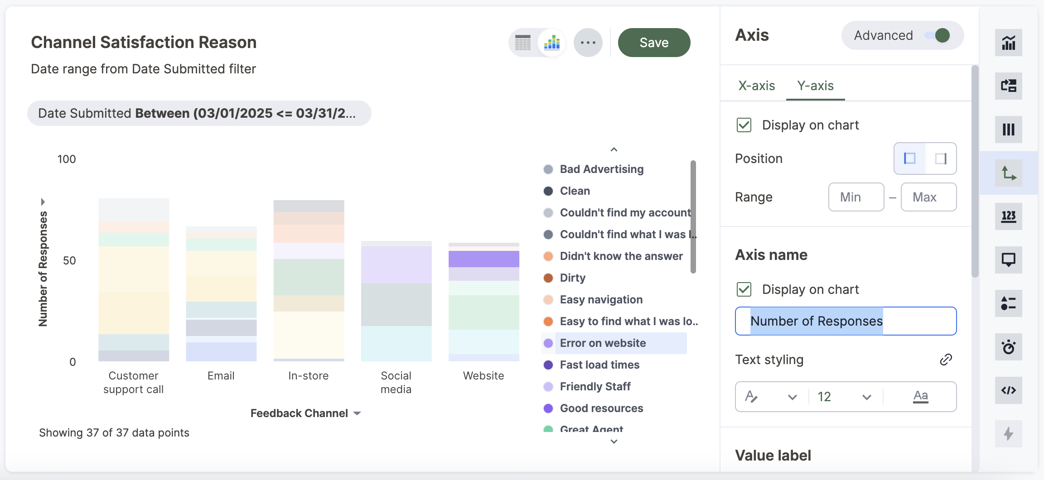
Task: Open the legend settings sidebar icon
Action: (1008, 303)
